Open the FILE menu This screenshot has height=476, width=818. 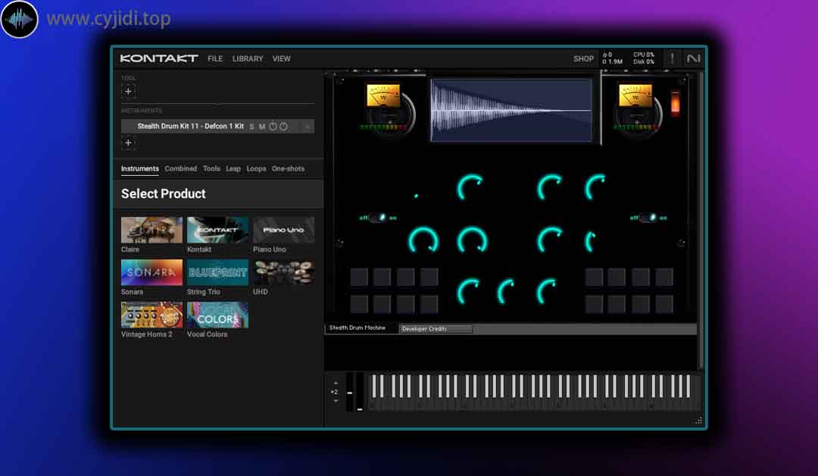(x=215, y=58)
